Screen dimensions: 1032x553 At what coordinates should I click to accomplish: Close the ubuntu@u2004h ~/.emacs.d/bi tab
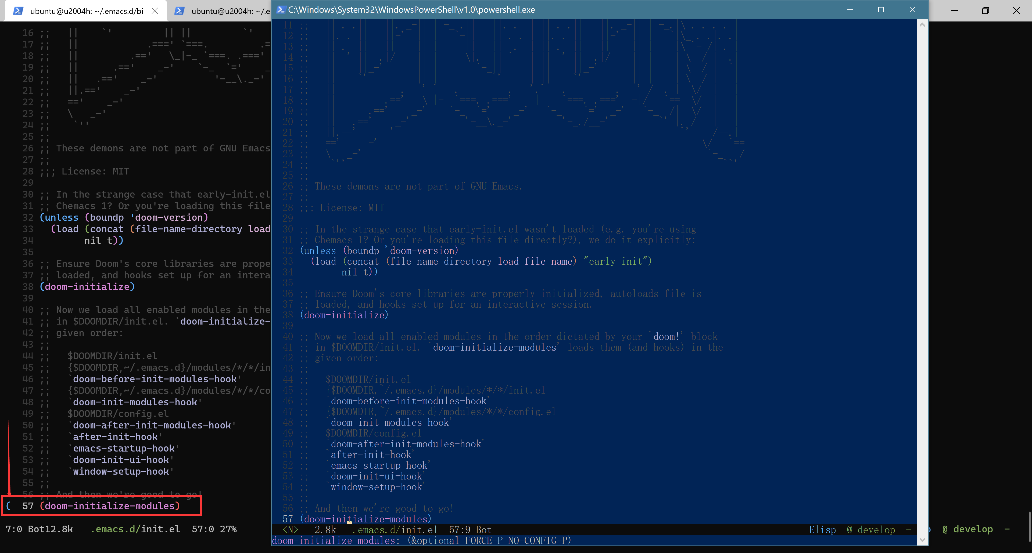(155, 11)
